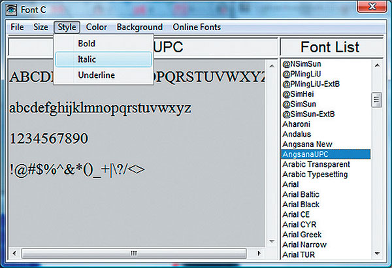Select Arial CYR in the font list
Viewport: 392px width, 268px height.
(325, 224)
